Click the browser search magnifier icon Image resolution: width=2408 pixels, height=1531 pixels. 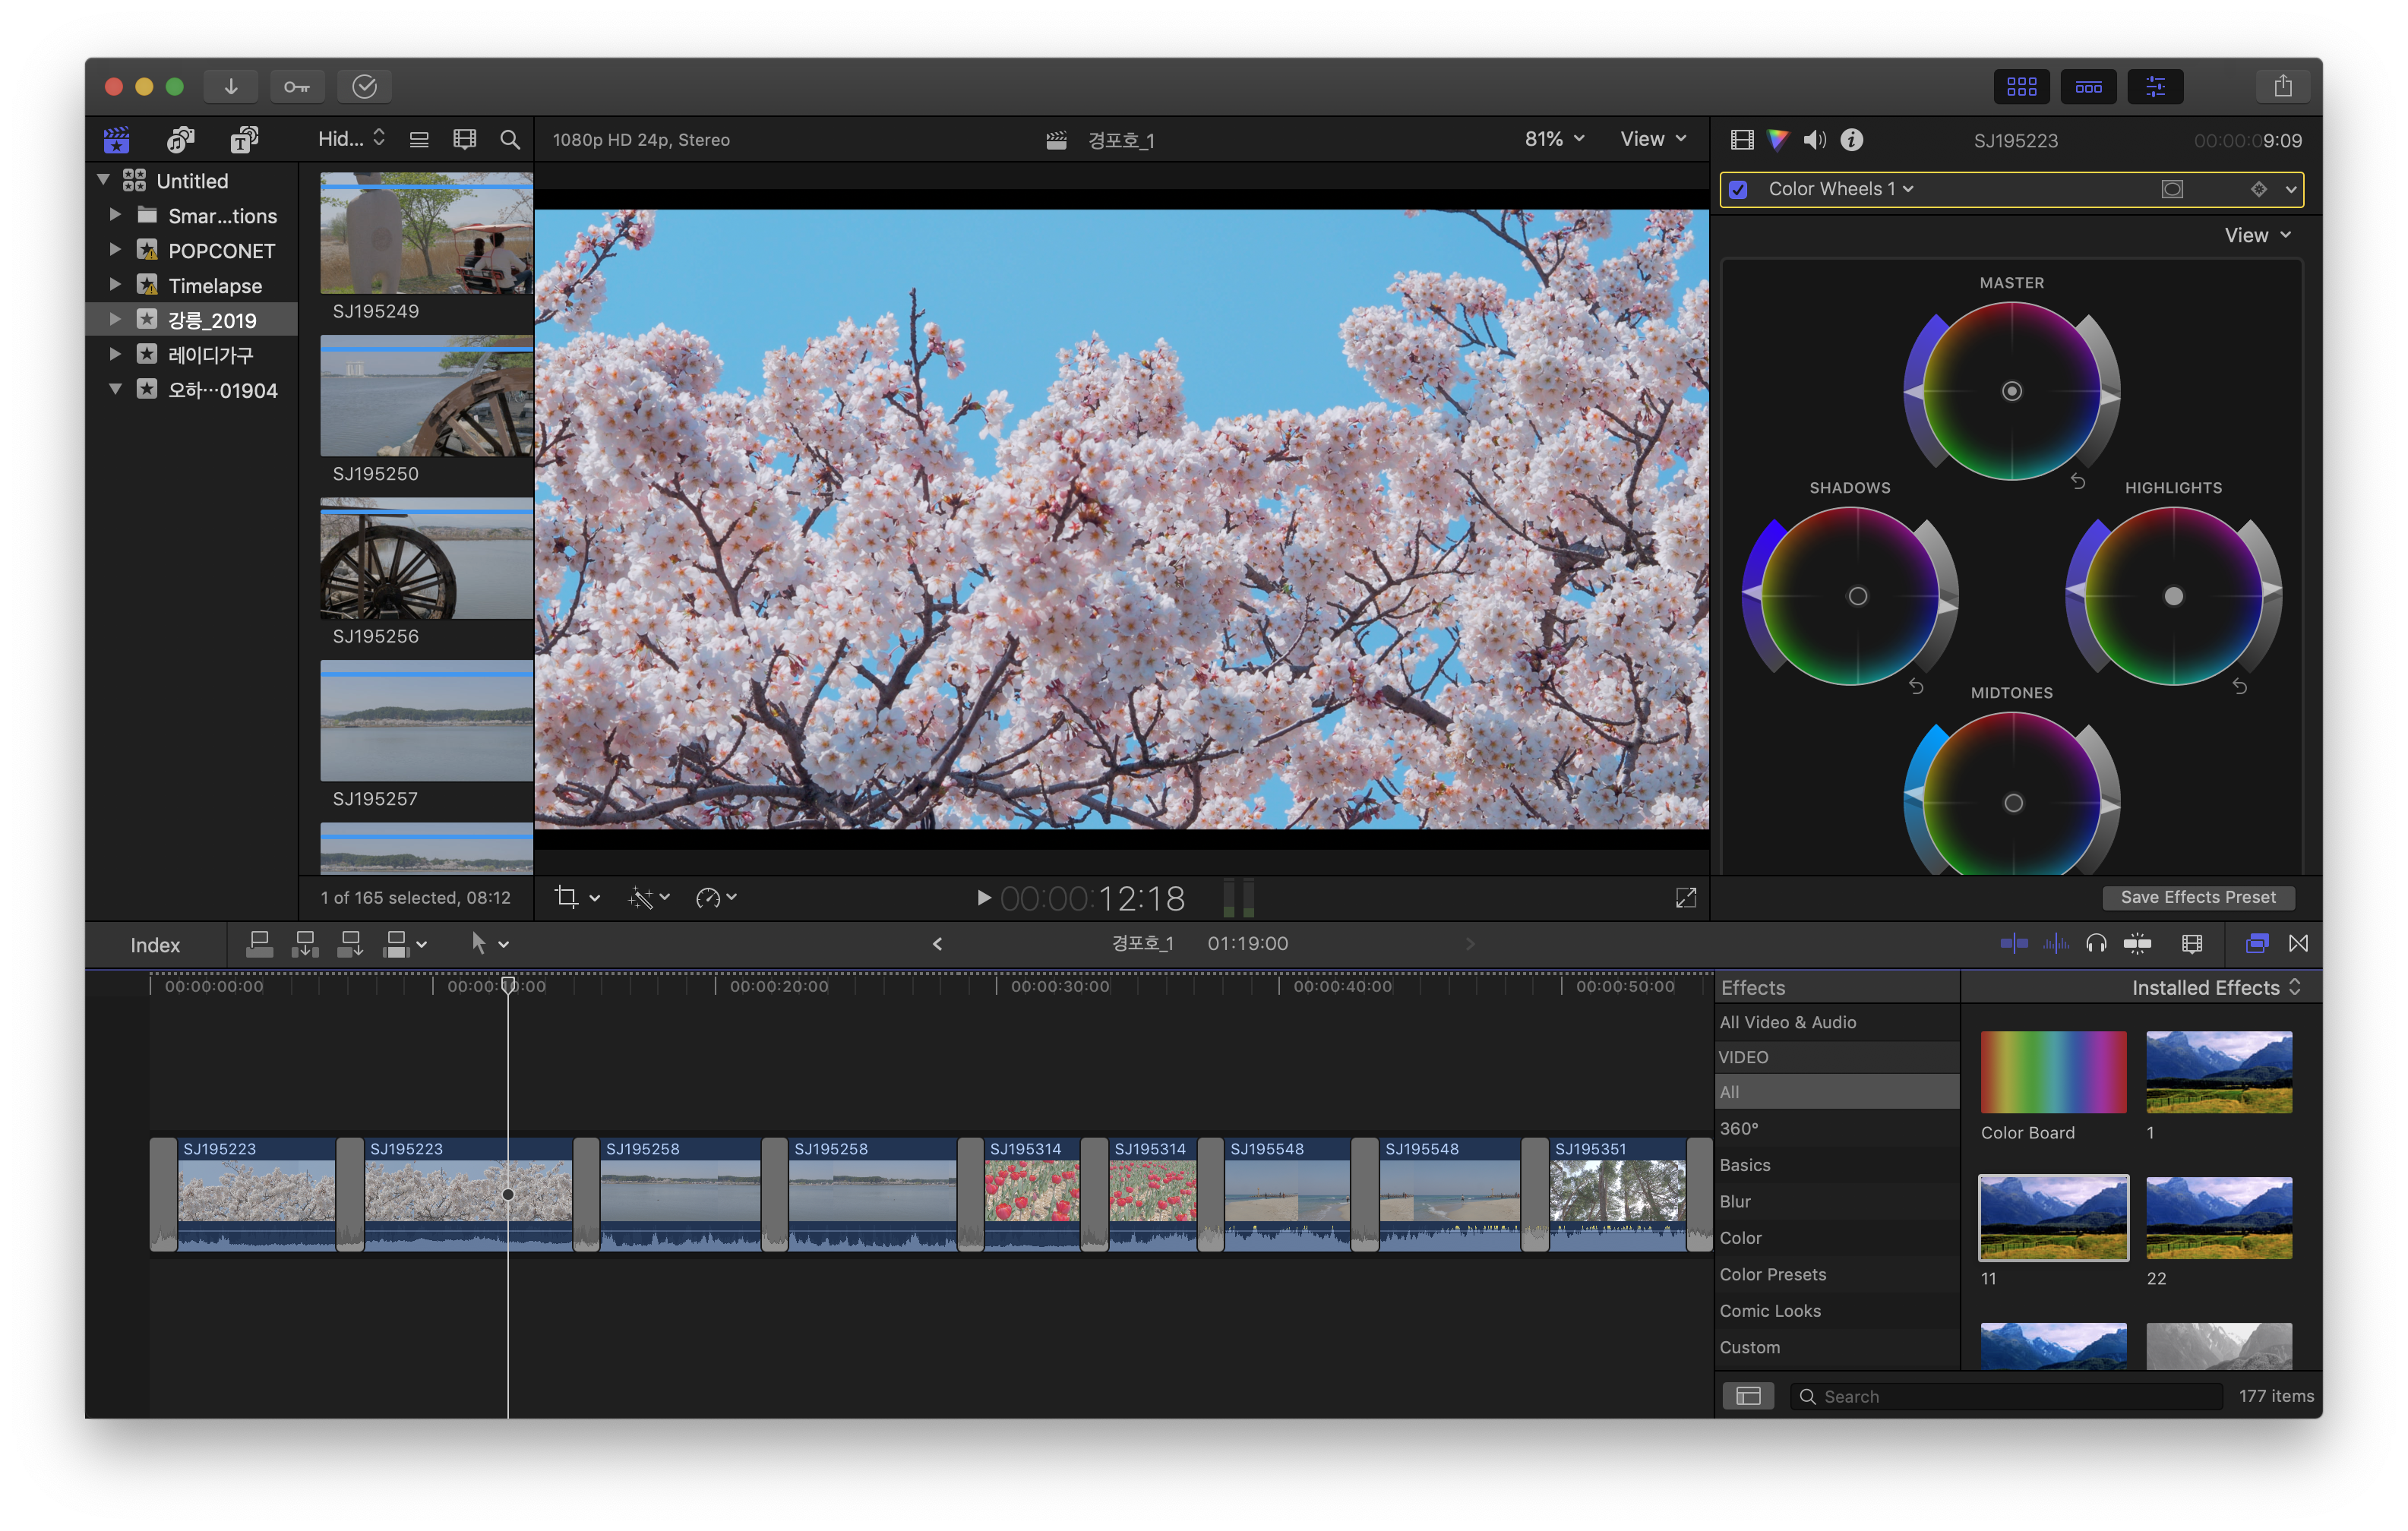point(510,140)
